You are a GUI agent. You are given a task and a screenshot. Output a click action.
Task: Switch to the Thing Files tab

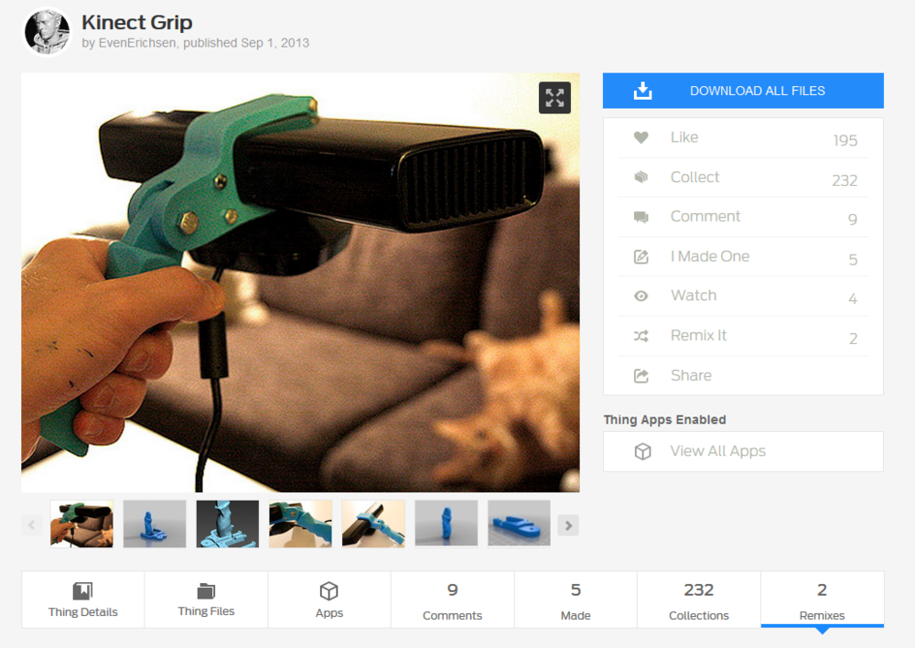pyautogui.click(x=206, y=599)
